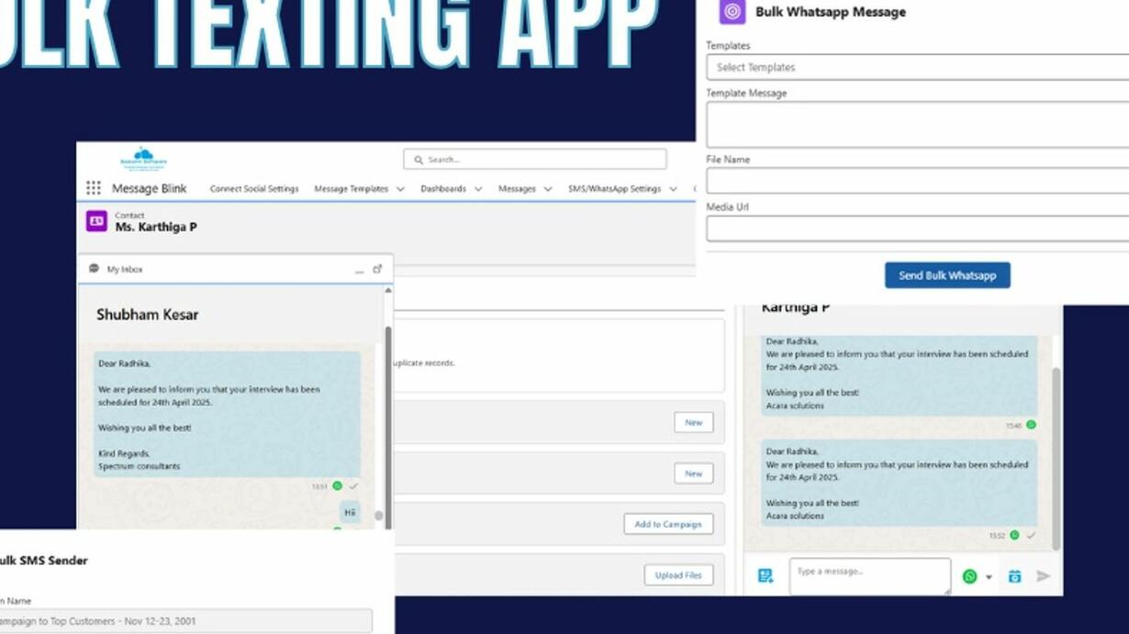The width and height of the screenshot is (1129, 634).
Task: Expand the SMS/WhatsApp Settings menu arrow
Action: [673, 189]
